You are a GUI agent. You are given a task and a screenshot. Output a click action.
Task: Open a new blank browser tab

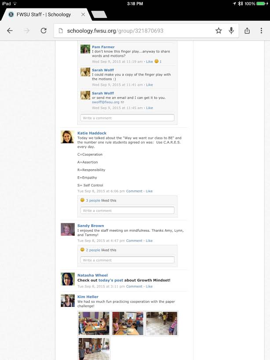[x=99, y=14]
